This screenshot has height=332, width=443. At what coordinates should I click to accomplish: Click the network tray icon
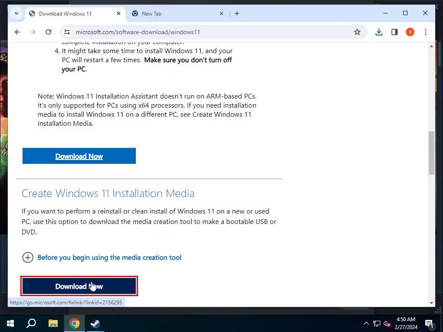click(x=377, y=323)
